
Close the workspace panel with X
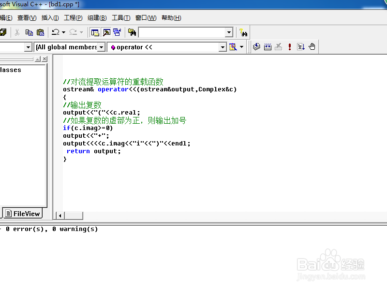[x=45, y=58]
